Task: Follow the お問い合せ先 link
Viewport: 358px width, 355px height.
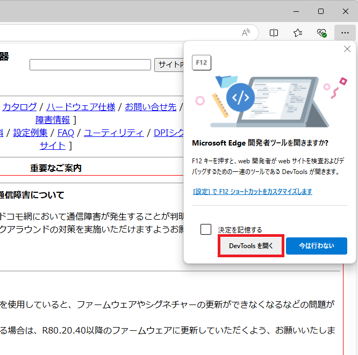Action: (151, 107)
